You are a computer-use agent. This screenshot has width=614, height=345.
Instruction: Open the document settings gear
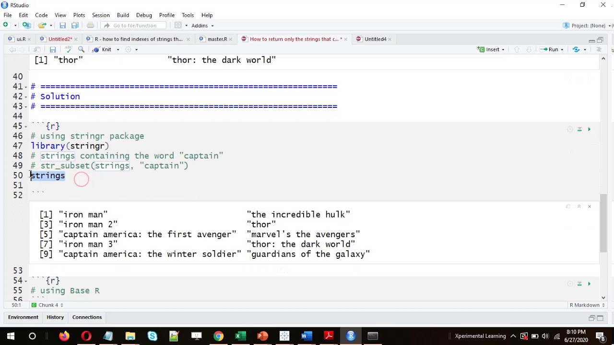coord(128,49)
